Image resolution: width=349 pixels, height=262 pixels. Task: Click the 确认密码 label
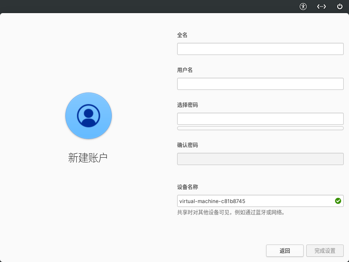tap(188, 145)
